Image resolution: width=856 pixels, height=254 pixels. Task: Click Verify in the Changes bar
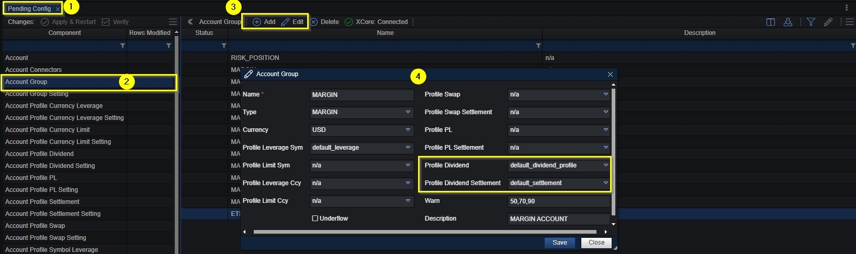pyautogui.click(x=115, y=22)
